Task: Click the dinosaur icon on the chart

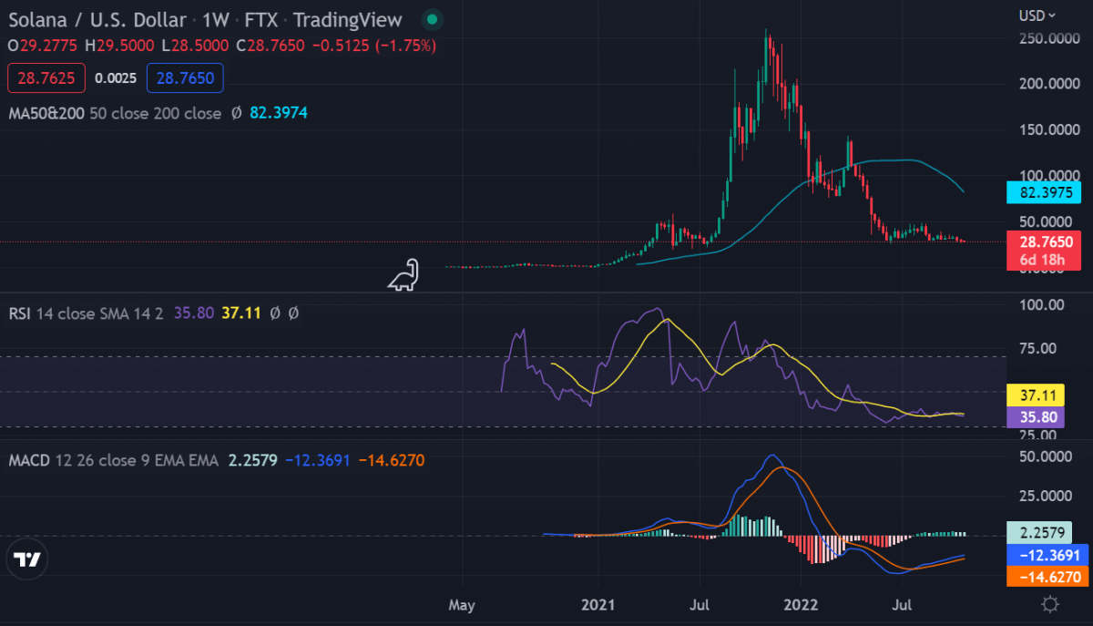Action: point(403,276)
